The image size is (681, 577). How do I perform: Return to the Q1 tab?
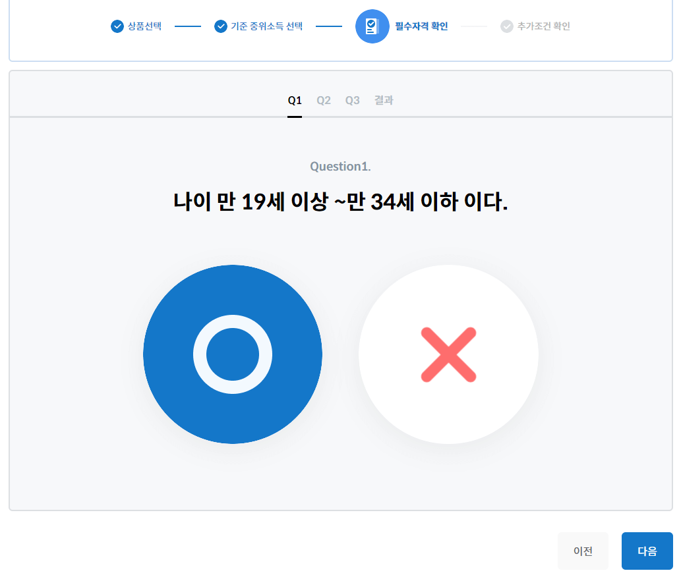(295, 100)
